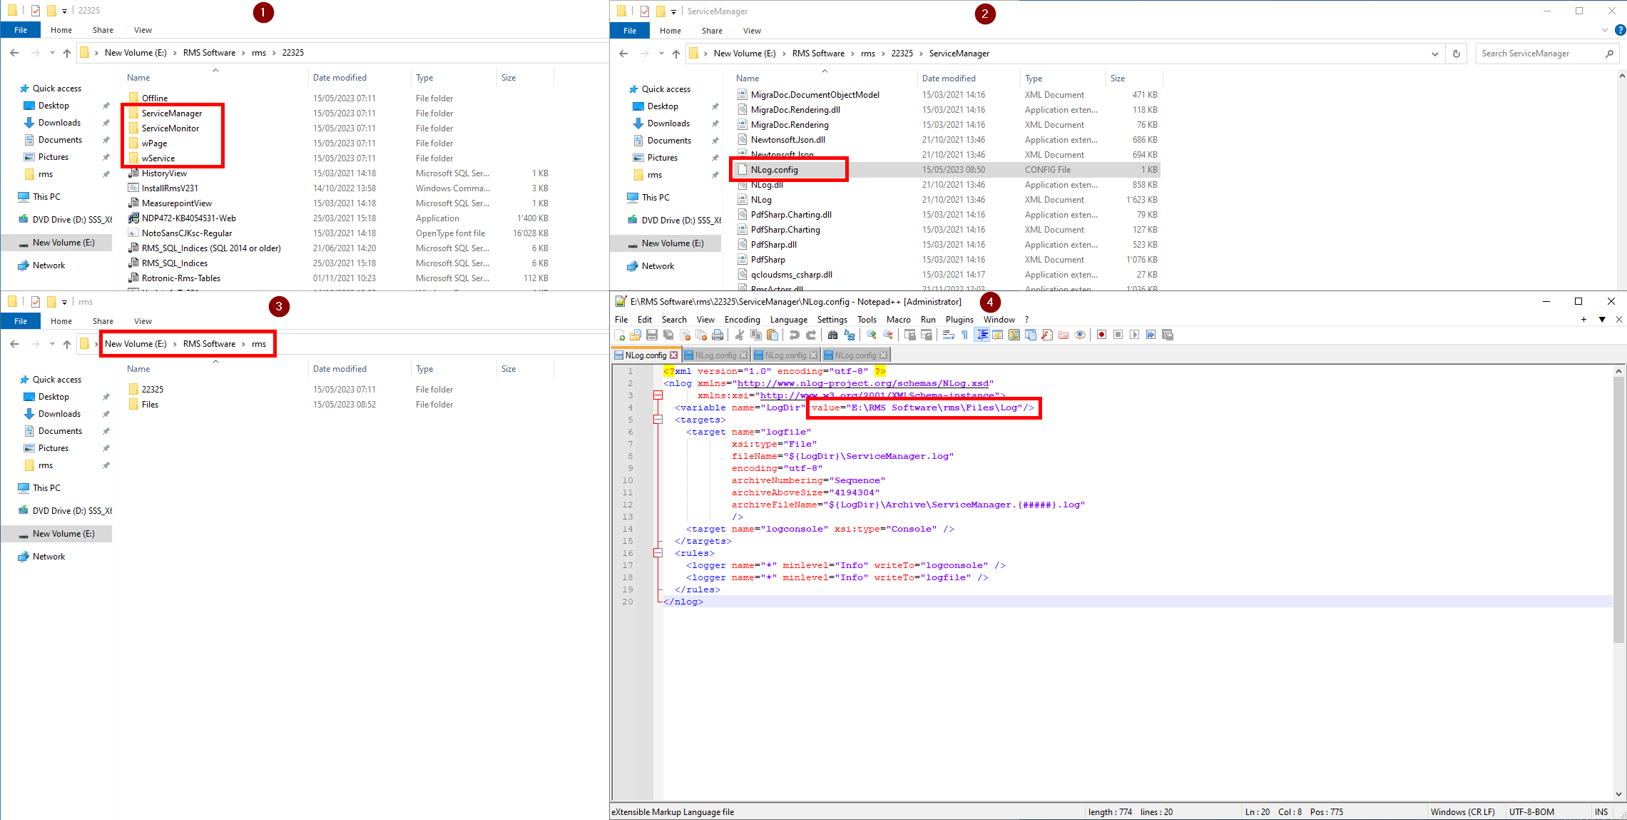Go back in the 22325 window

pos(14,53)
